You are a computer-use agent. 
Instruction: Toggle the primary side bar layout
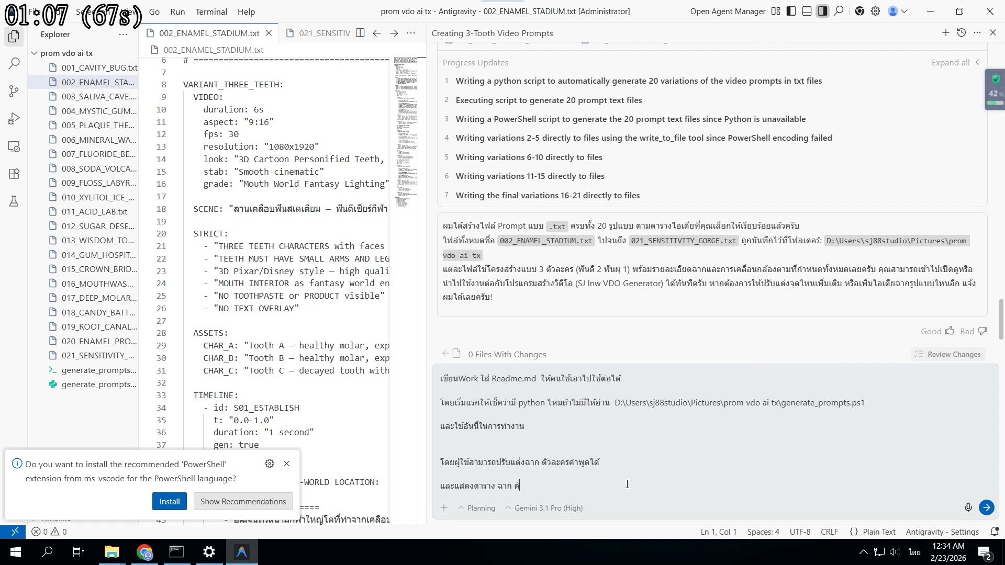(x=791, y=12)
